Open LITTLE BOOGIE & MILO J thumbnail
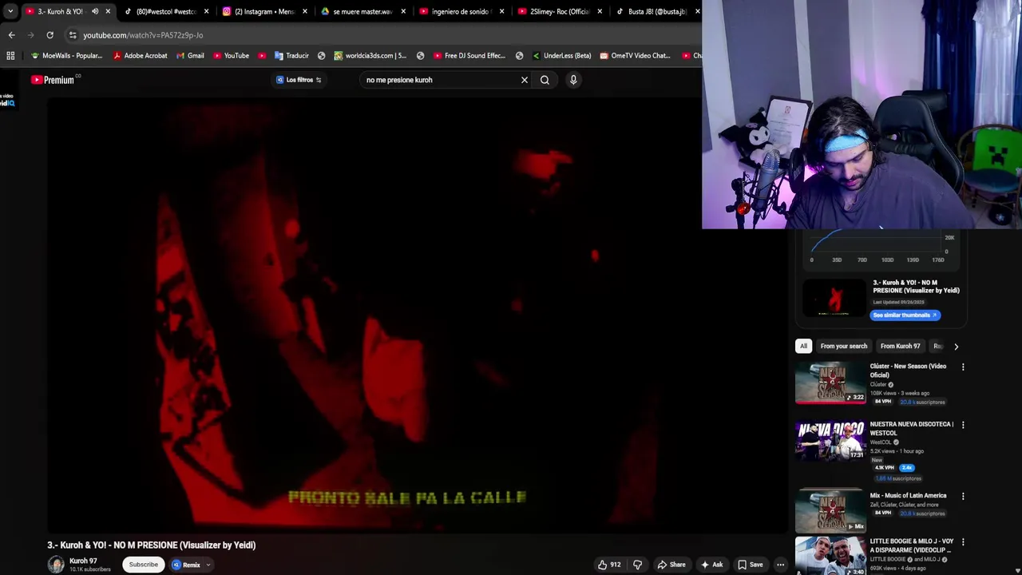Screen dimensions: 1022x575 pyautogui.click(x=830, y=556)
